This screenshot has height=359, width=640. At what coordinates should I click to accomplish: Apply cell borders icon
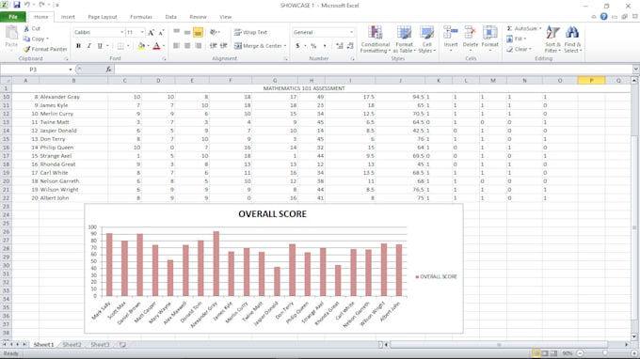[x=120, y=46]
